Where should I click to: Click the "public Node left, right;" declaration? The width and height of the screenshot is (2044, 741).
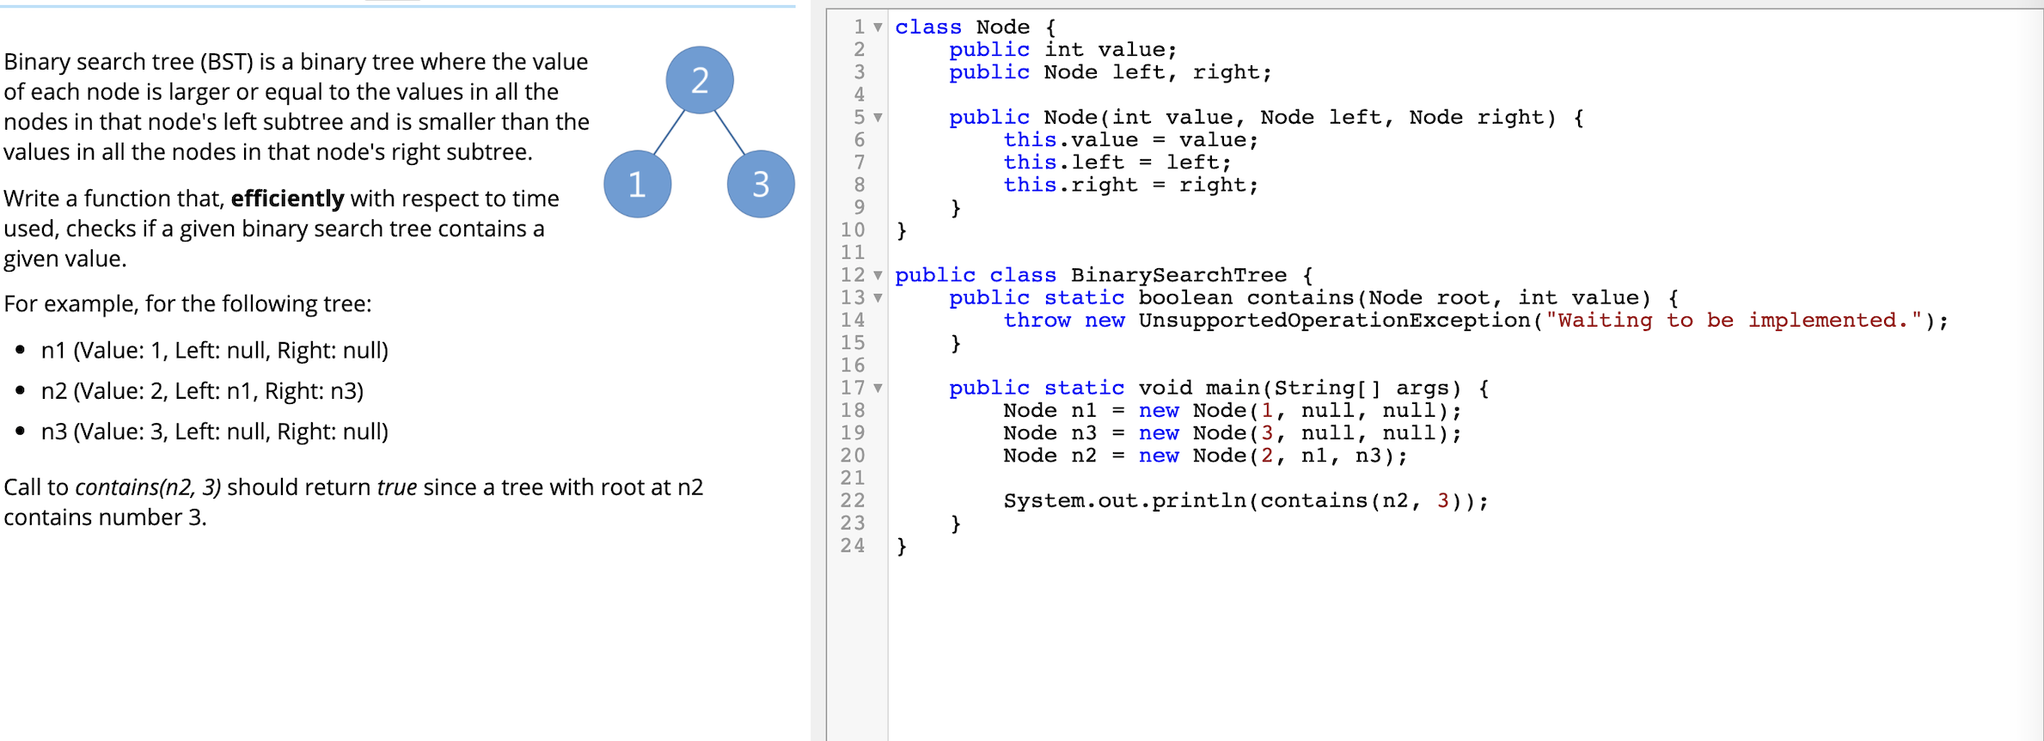pos(1111,72)
